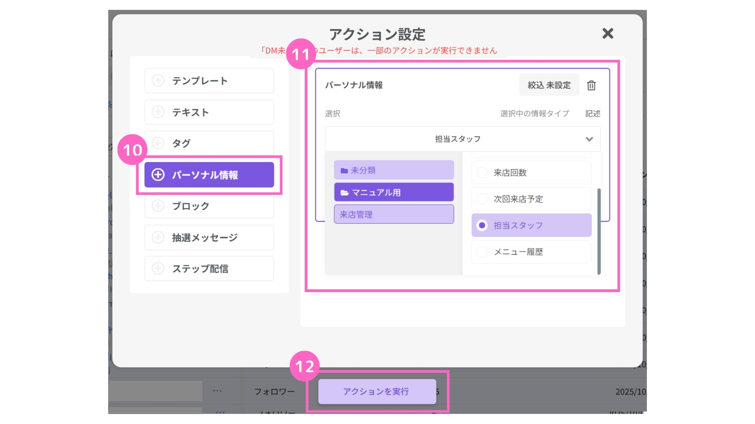
Task: Click plus icon beside テンプレート
Action: (x=158, y=80)
